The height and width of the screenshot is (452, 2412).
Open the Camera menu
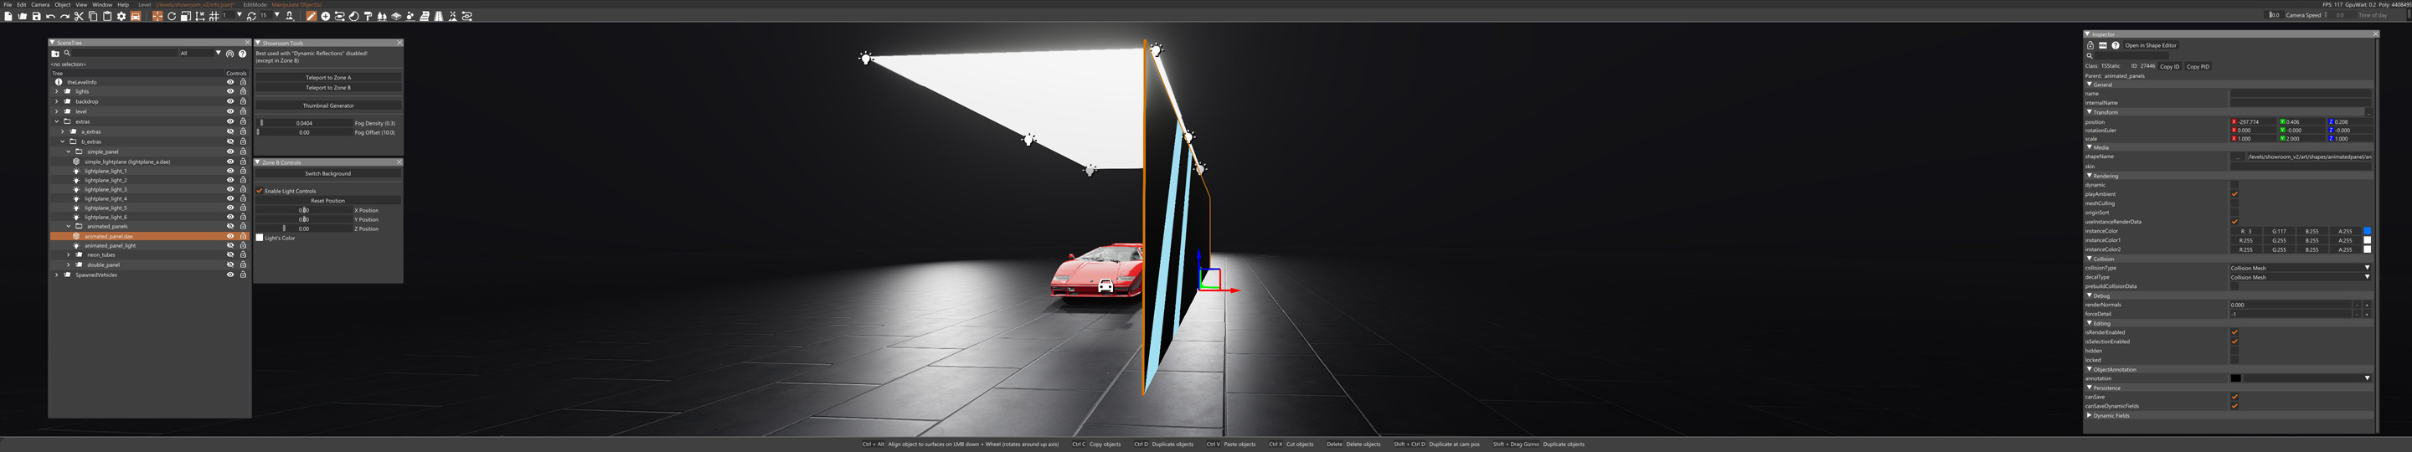[40, 5]
